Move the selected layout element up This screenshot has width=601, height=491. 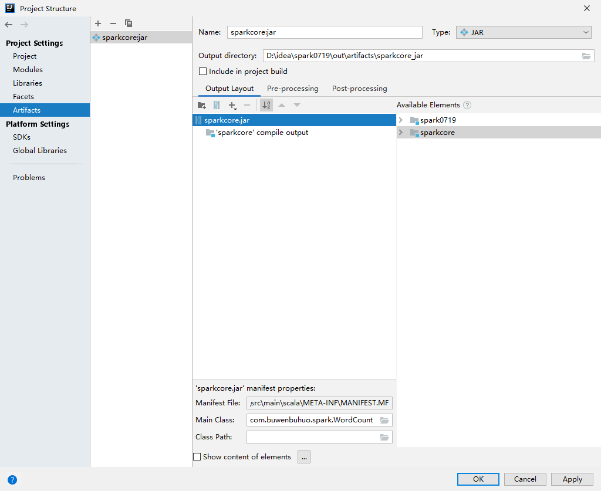pos(282,105)
